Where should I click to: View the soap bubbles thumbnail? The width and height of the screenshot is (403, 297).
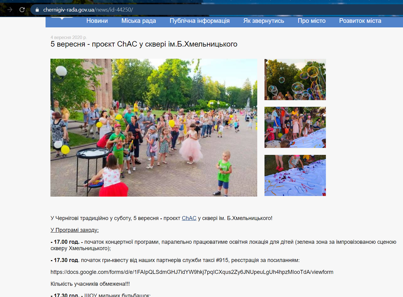(x=295, y=79)
